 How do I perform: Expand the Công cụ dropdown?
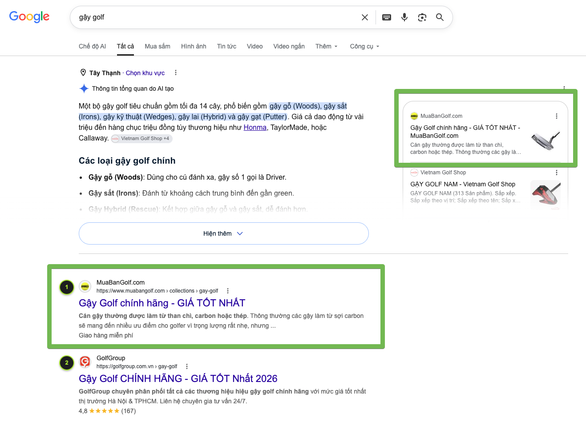click(365, 46)
